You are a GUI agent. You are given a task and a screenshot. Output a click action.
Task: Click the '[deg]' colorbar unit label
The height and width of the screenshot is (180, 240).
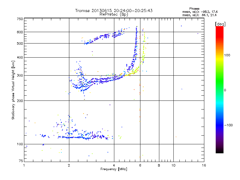[x=220, y=24]
